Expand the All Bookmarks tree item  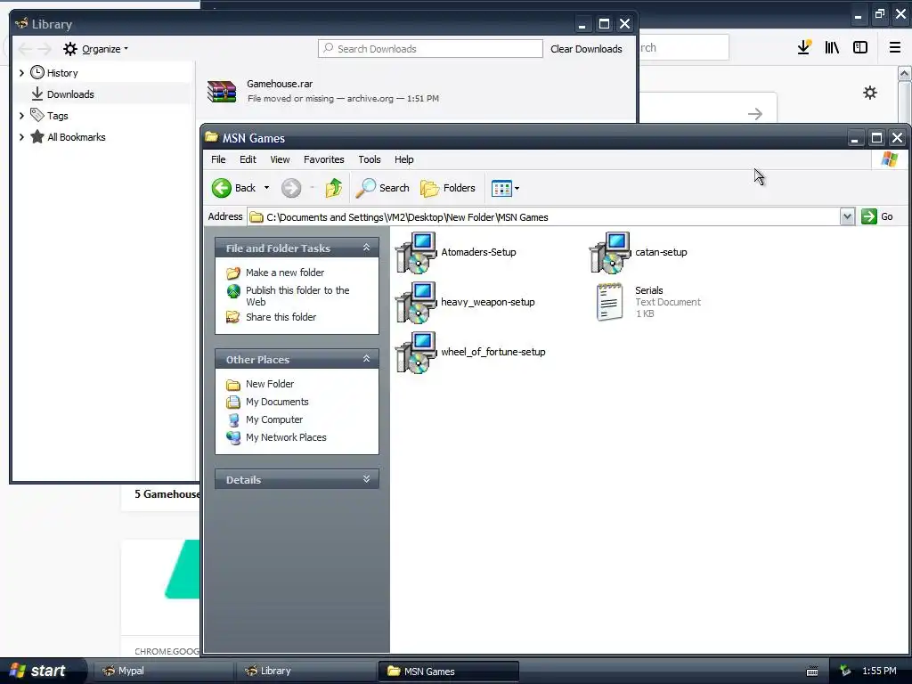point(21,137)
